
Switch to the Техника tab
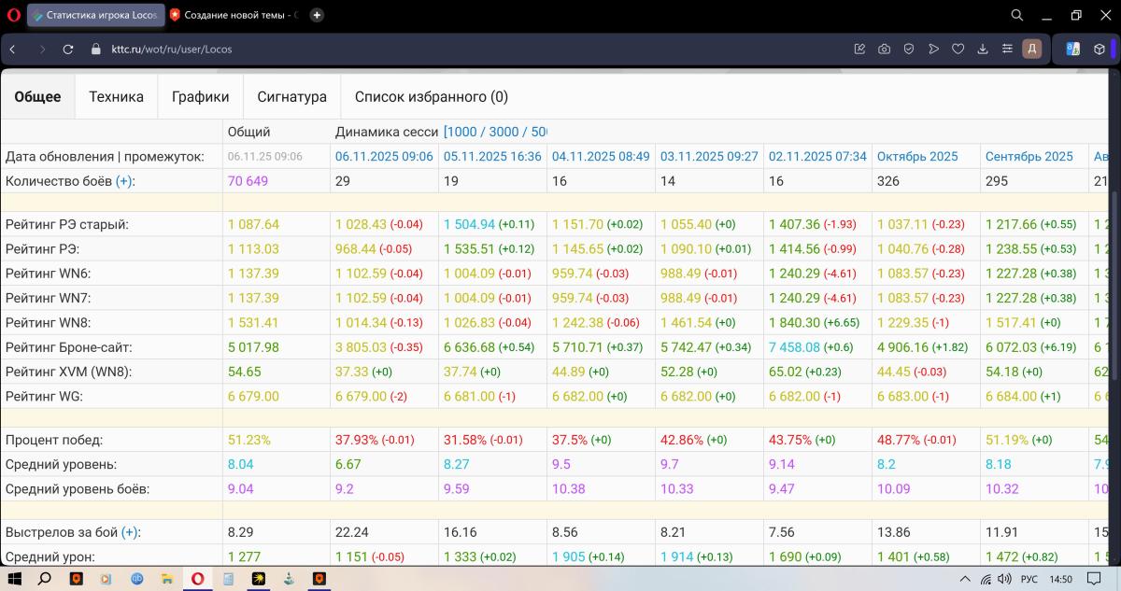[116, 97]
